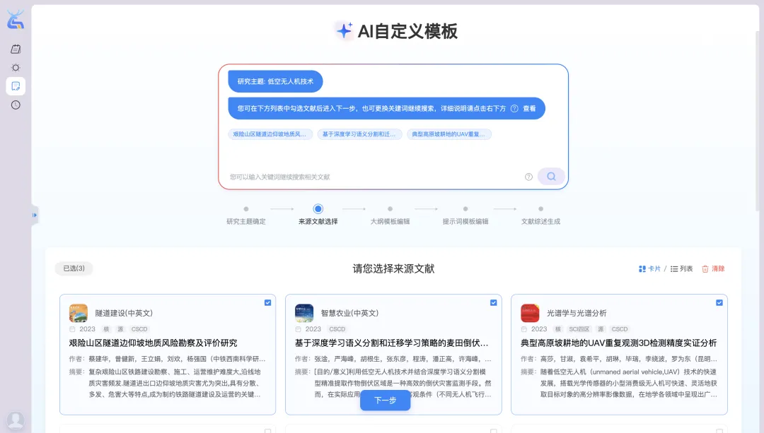The image size is (764, 433).
Task: Click the 查看 link in the message
Action: (529, 109)
